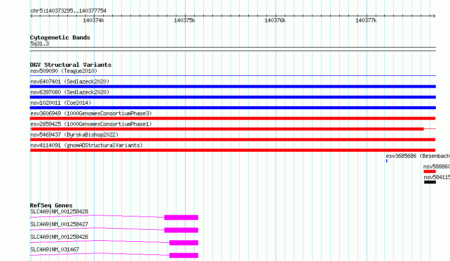Open esv3606949 1000GenomesConsortiumPhase3 label
The height and width of the screenshot is (261, 450).
tap(91, 113)
